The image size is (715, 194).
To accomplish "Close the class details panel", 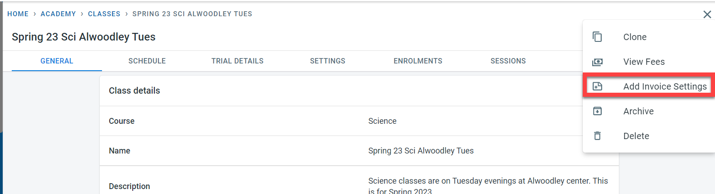I will click(x=707, y=14).
